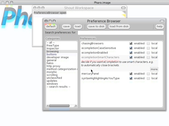Disable the ecompletionEnabled preference

[x=131, y=53]
